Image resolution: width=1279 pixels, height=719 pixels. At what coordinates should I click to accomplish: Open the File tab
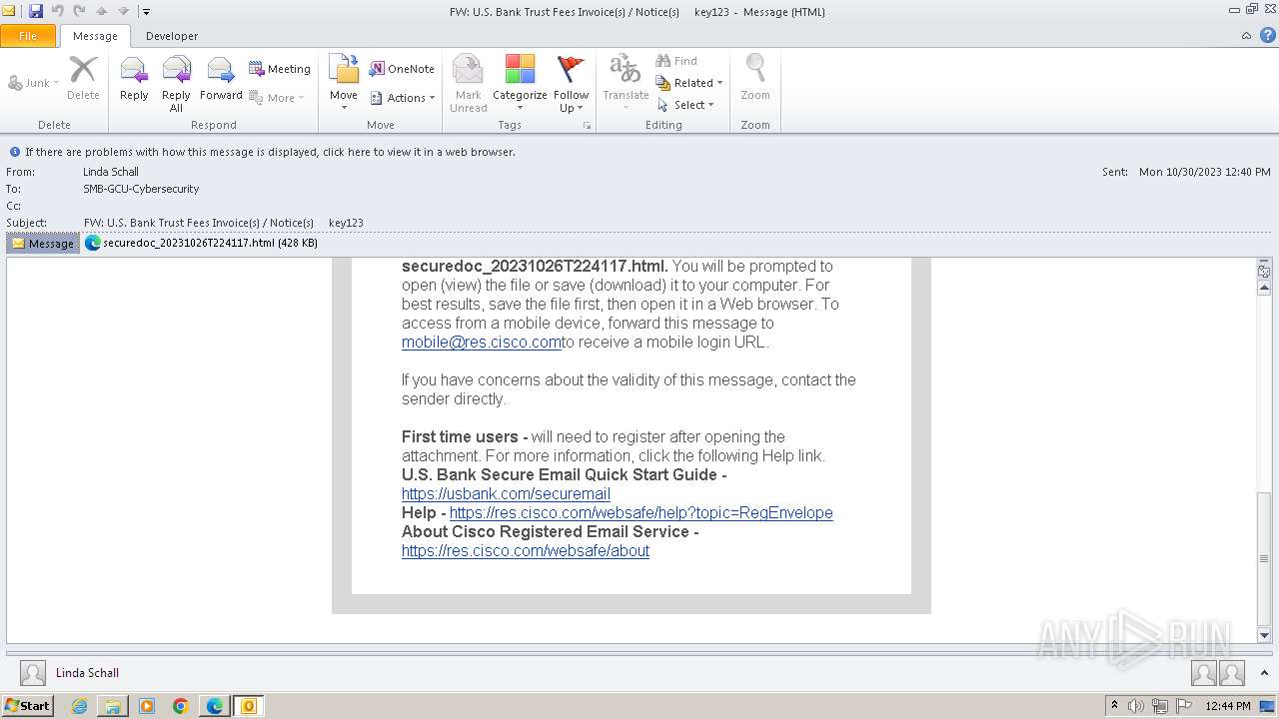[28, 36]
